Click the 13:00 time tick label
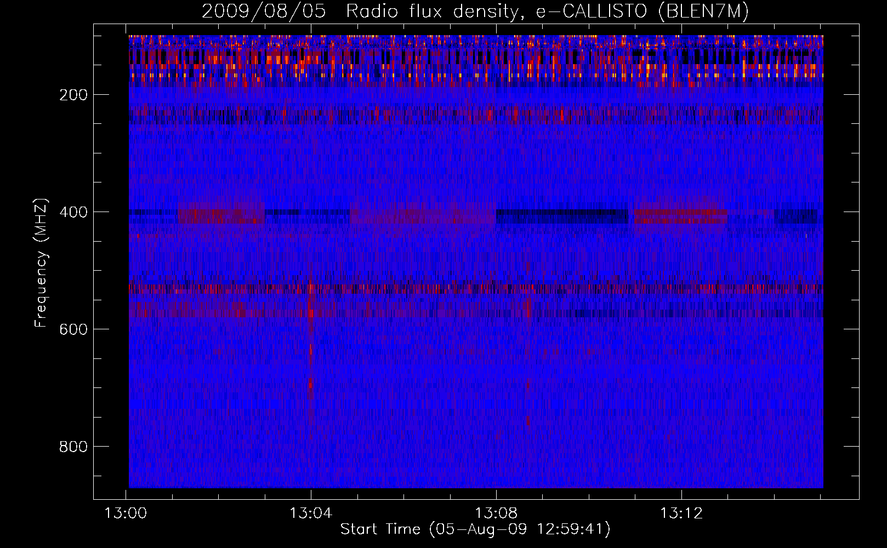This screenshot has height=548, width=887. [126, 513]
